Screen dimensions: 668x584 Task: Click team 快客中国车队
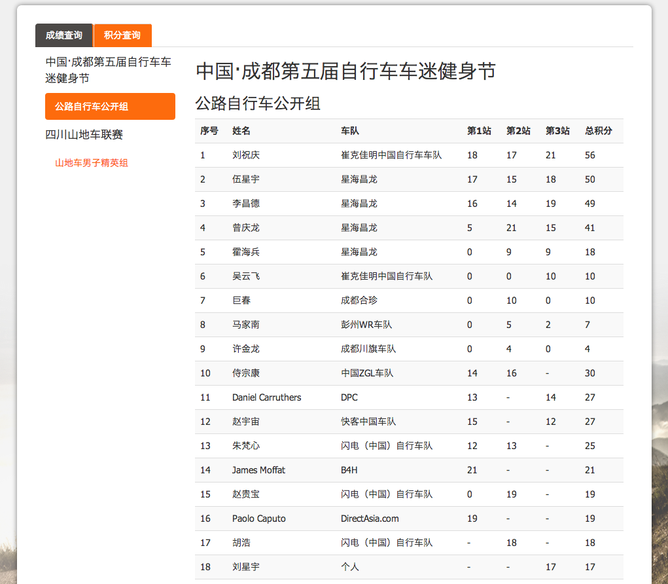coord(368,422)
